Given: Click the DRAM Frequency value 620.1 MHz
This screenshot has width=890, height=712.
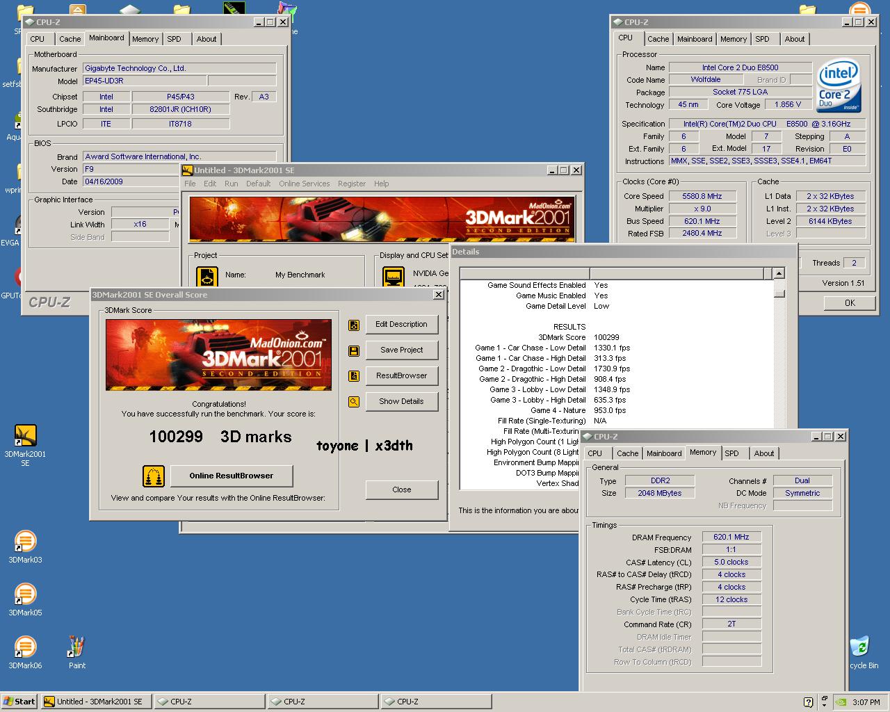Looking at the screenshot, I should 731,537.
